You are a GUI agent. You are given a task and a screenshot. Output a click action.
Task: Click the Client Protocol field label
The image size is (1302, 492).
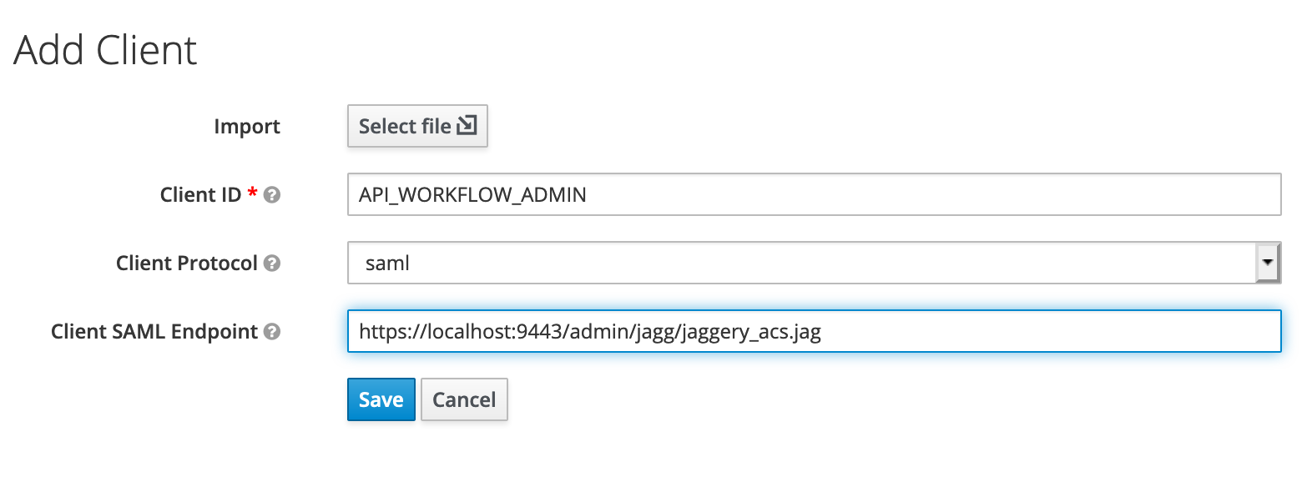click(x=187, y=264)
